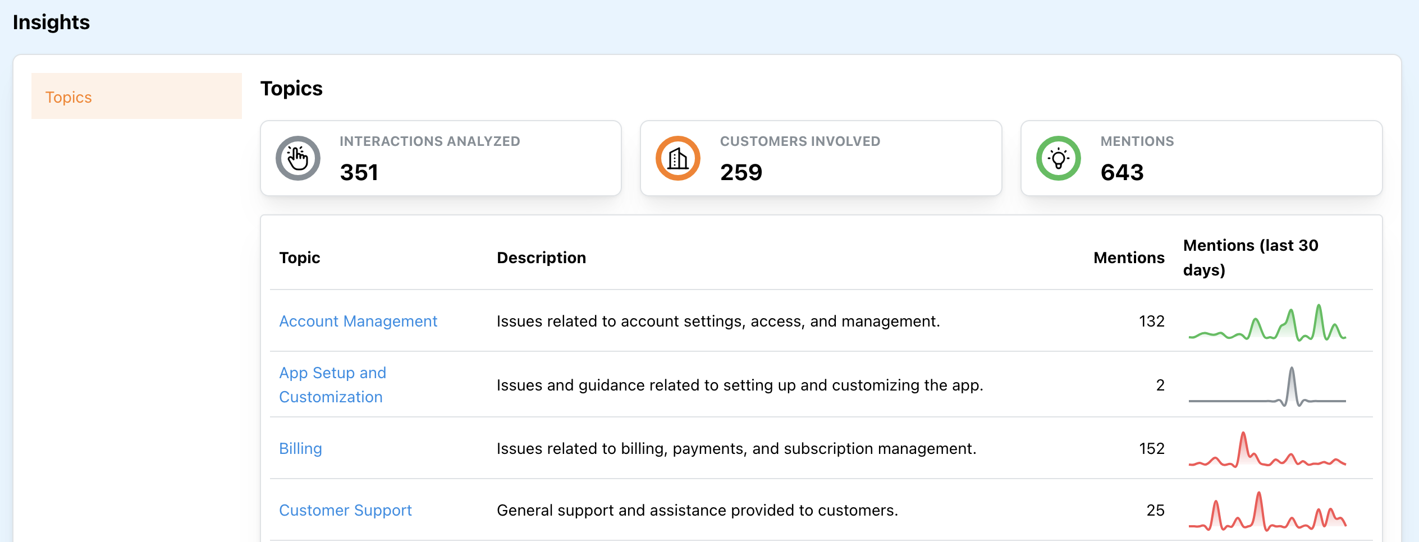The height and width of the screenshot is (542, 1419).
Task: Open the Account Management topic link
Action: point(358,321)
